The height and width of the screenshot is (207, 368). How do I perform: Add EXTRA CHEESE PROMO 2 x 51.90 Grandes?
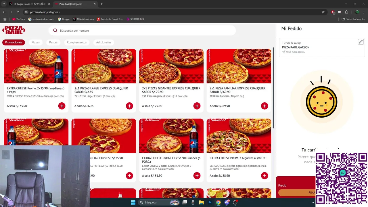coord(197,176)
